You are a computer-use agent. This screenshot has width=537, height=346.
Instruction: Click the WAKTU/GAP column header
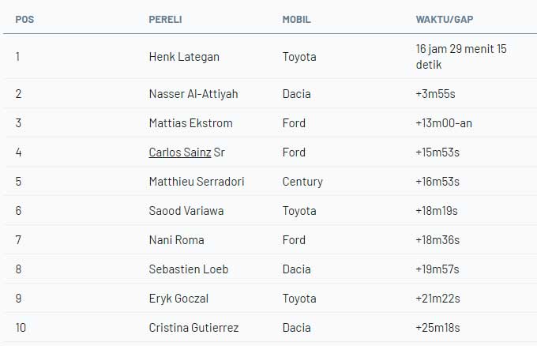[444, 19]
